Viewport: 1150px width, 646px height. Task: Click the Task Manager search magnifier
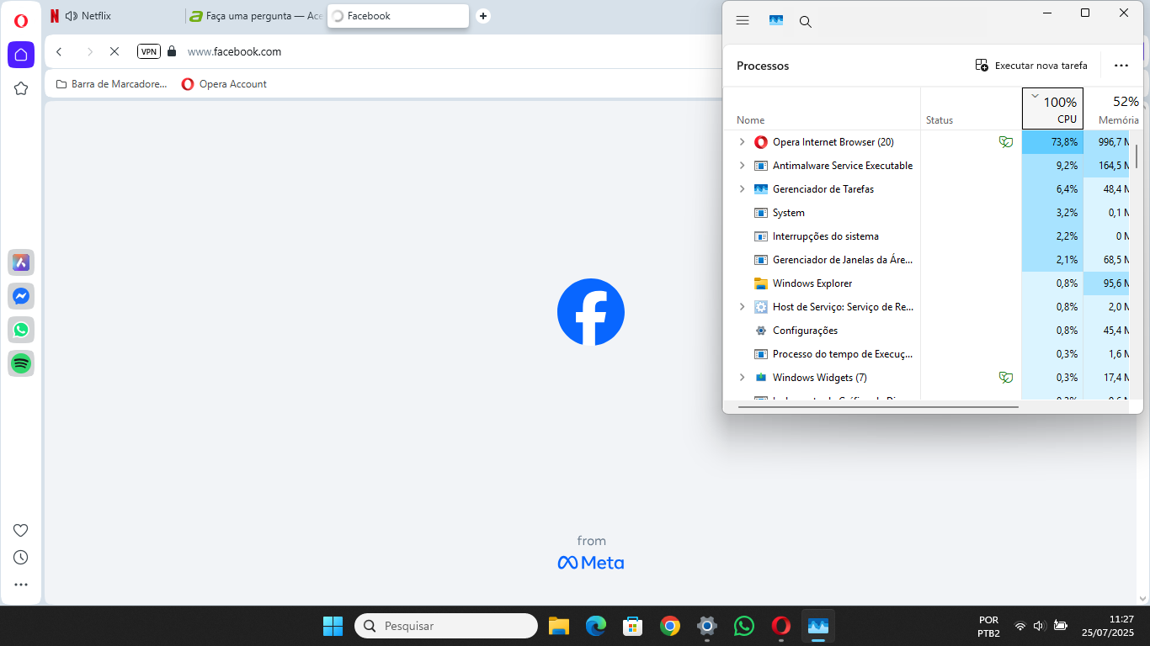806,22
